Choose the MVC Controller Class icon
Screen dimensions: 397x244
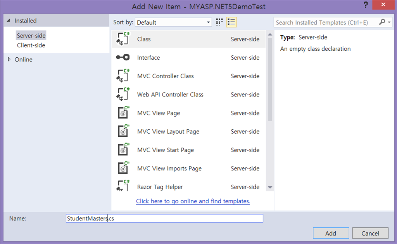[x=123, y=76]
